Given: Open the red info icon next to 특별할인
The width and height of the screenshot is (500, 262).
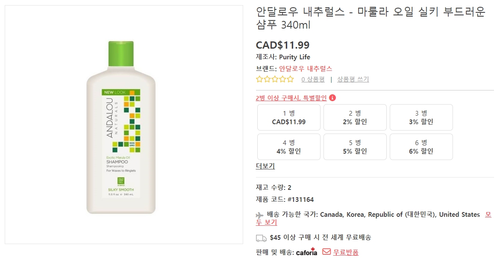Looking at the screenshot, I should click(332, 98).
